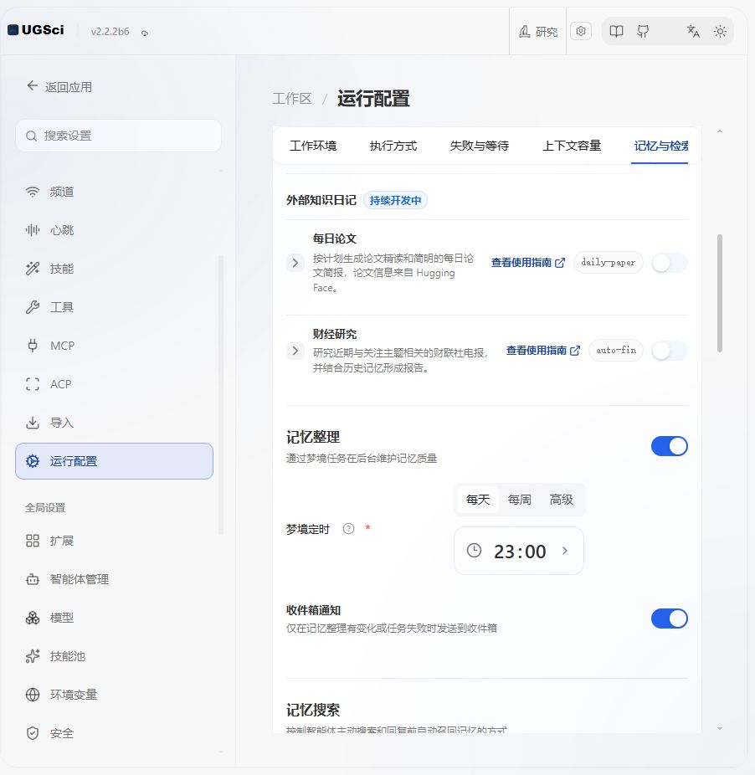Open 查看使用指南 link for 财经研究
Image resolution: width=755 pixels, height=775 pixels.
point(543,351)
